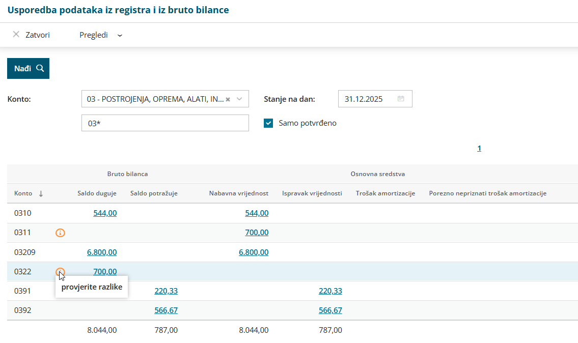Open Saldo potražuje 220,33 for konto 0391
578x343 pixels.
click(166, 291)
